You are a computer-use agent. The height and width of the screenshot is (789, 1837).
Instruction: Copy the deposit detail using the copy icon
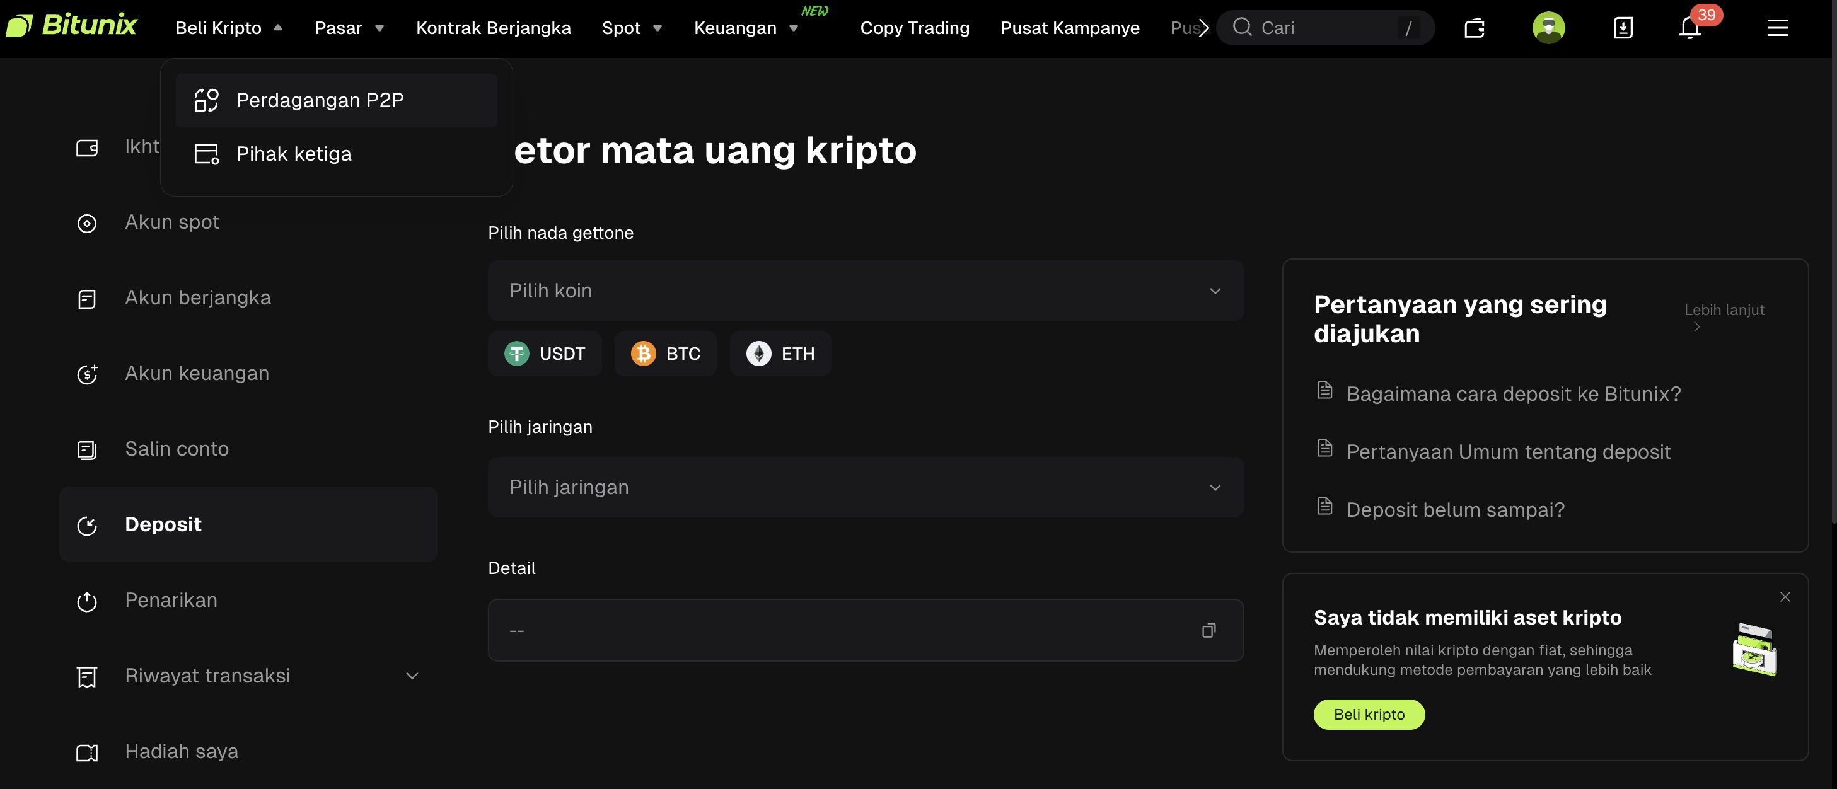pos(1208,630)
